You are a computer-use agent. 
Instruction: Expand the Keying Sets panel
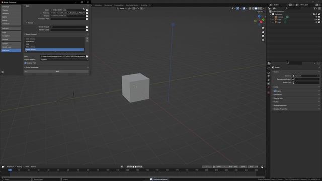pyautogui.click(x=278, y=98)
